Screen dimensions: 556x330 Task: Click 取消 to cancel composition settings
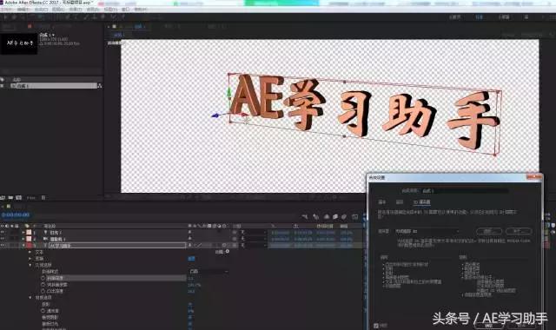point(521,326)
